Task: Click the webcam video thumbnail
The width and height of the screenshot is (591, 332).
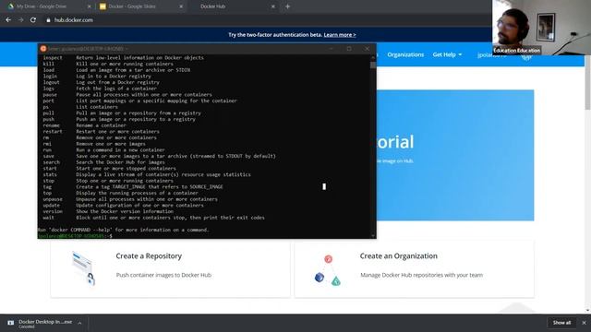Action: pyautogui.click(x=541, y=28)
